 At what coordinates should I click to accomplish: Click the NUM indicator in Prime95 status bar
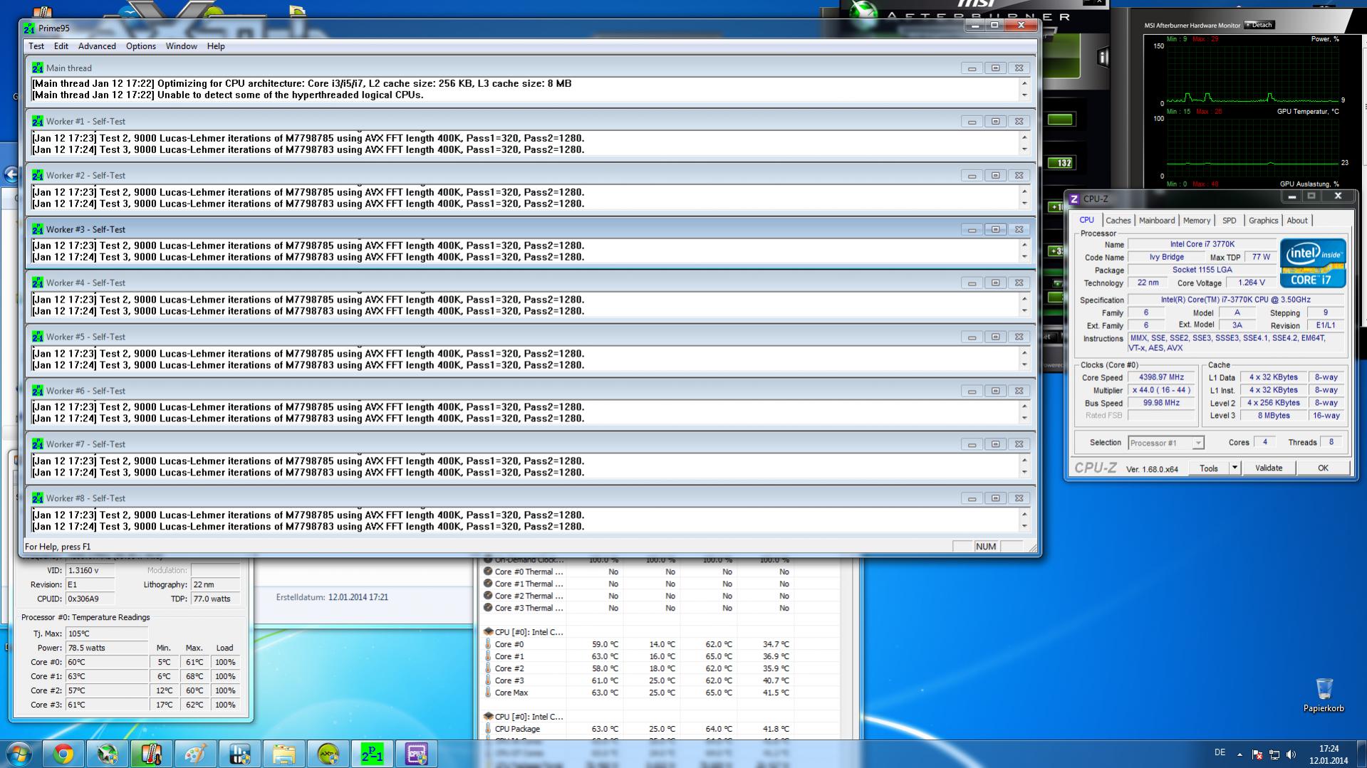(x=986, y=547)
